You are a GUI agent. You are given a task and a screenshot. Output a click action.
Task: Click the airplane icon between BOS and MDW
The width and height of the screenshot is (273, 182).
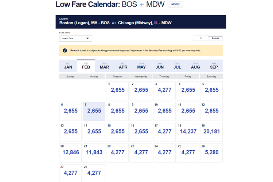point(142,5)
